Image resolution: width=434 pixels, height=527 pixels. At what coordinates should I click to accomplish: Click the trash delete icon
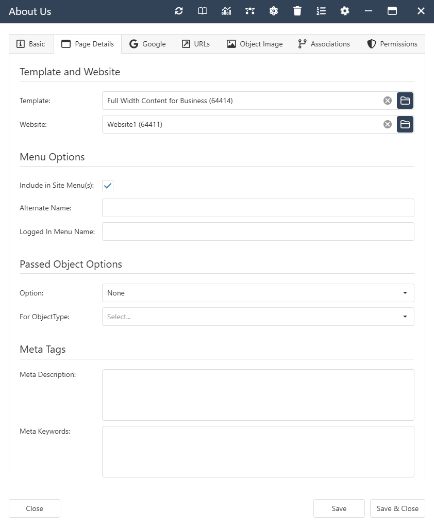(x=297, y=11)
